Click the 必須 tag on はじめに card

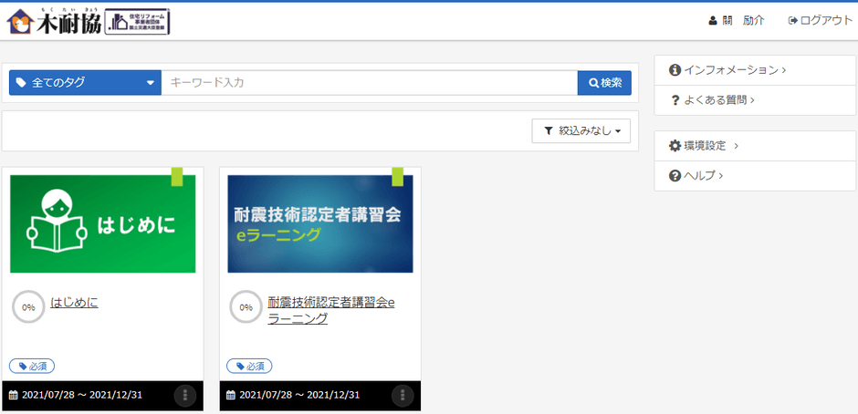pos(32,366)
